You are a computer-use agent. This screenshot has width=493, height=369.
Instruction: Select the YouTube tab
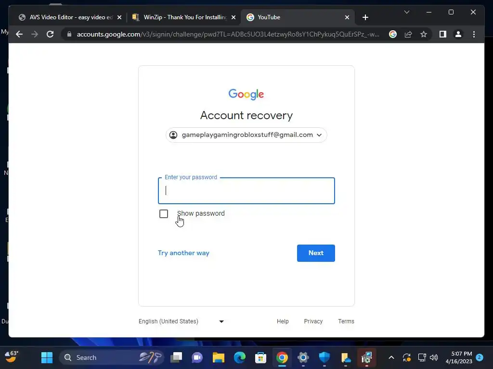[x=298, y=17]
